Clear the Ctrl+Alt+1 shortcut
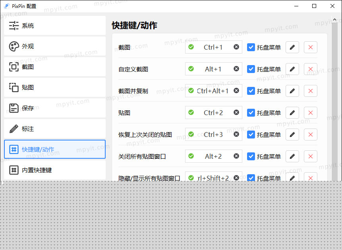342x250 pixels. click(x=236, y=90)
